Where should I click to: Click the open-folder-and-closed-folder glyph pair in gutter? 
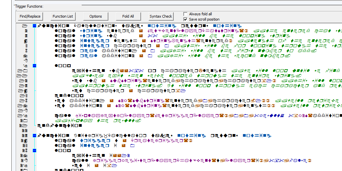(22, 71)
